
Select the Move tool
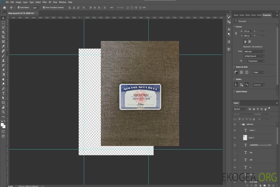[3, 18]
